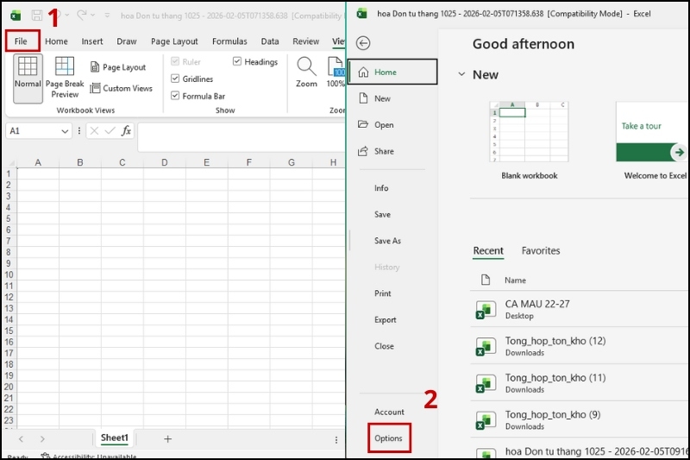690x460 pixels.
Task: Switch to the Favorites tab
Action: pyautogui.click(x=541, y=250)
